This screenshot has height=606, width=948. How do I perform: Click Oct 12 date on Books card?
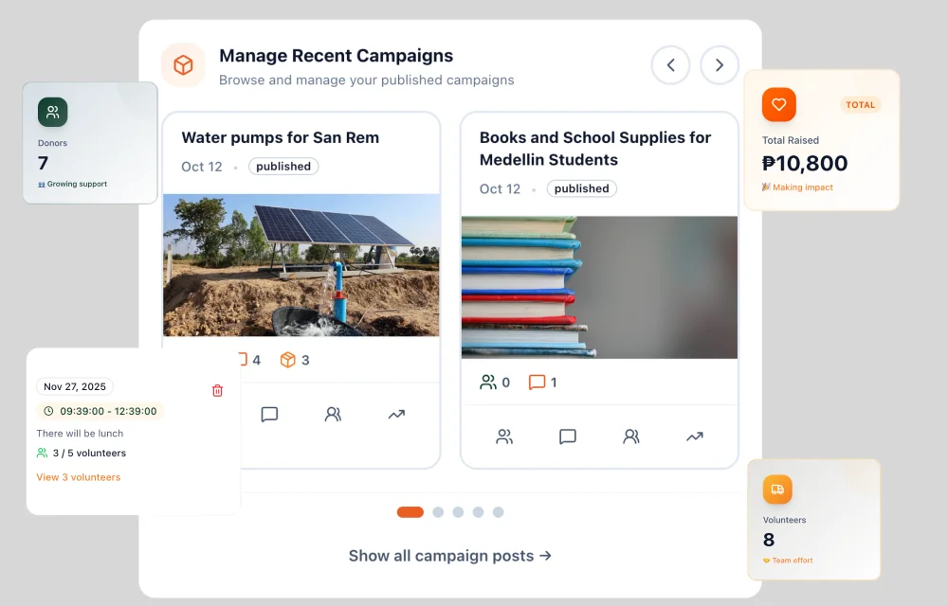[500, 189]
